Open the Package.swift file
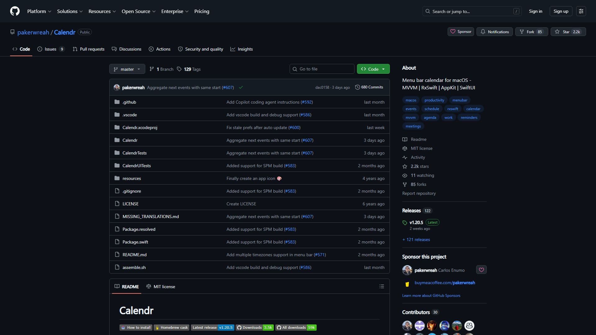The height and width of the screenshot is (335, 596). tap(135, 242)
